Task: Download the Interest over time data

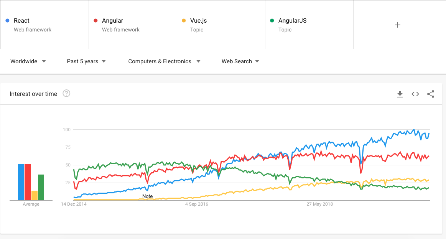Action: (x=400, y=94)
